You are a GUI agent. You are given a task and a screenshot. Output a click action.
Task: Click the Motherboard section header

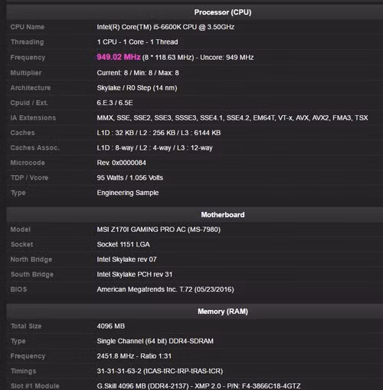pos(223,215)
